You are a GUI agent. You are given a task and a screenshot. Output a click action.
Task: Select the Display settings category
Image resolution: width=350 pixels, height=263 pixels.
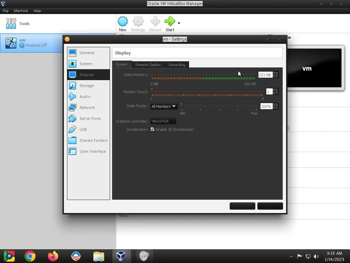pos(89,75)
